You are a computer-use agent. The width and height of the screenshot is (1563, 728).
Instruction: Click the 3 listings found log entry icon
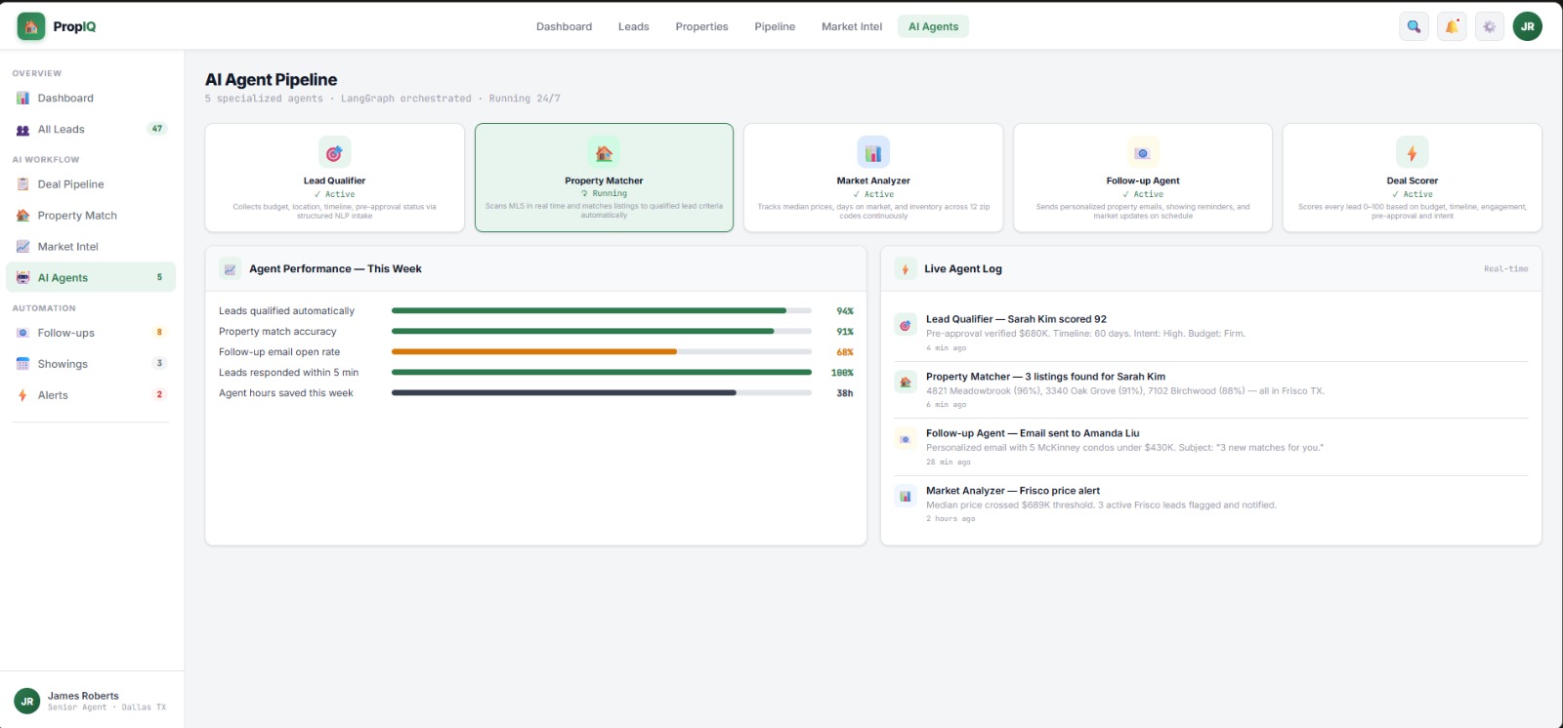point(906,383)
